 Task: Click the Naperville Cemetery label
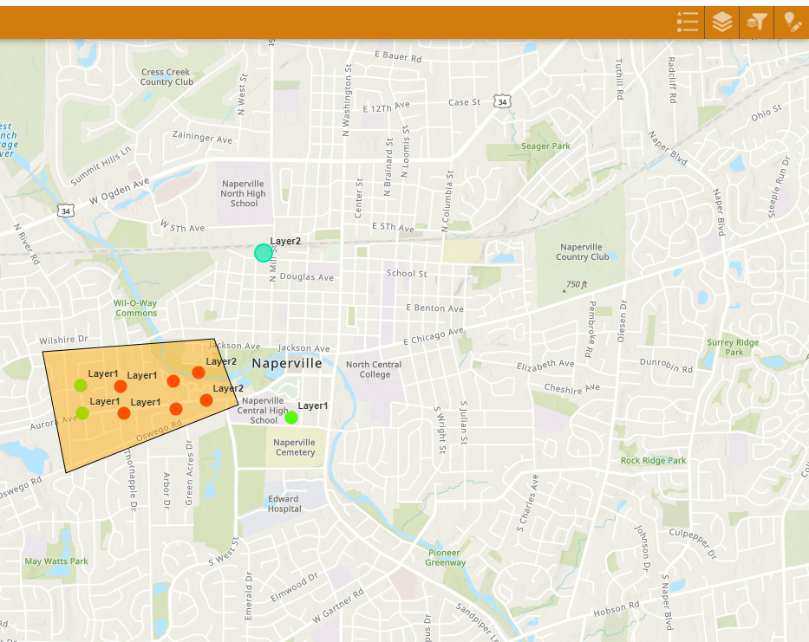coord(295,447)
